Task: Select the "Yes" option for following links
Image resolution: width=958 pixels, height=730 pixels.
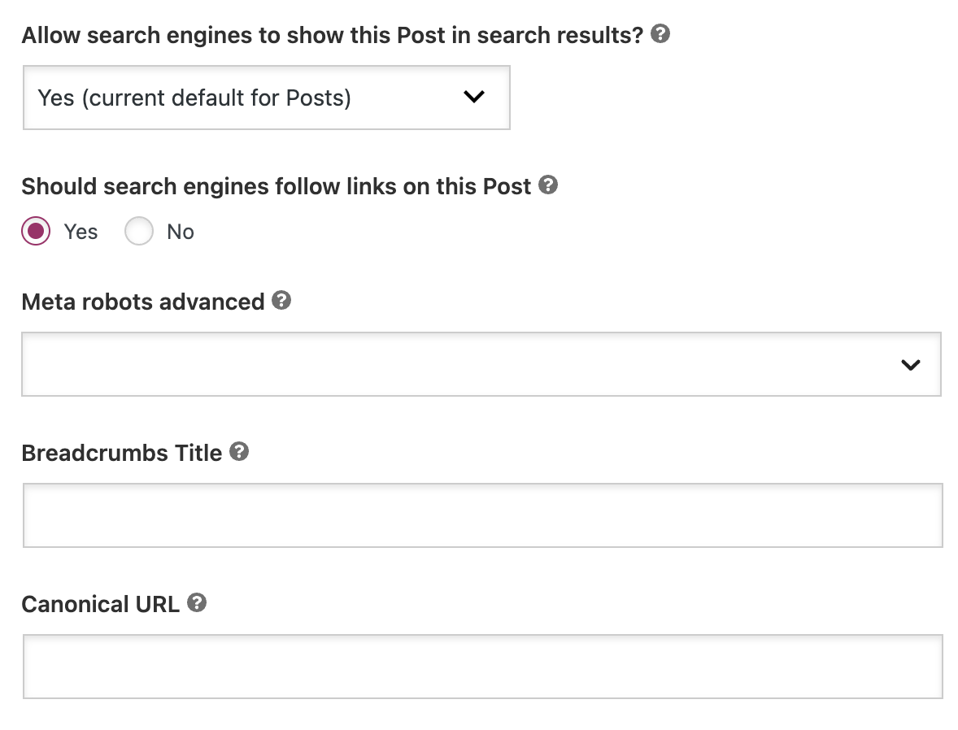Action: tap(35, 231)
